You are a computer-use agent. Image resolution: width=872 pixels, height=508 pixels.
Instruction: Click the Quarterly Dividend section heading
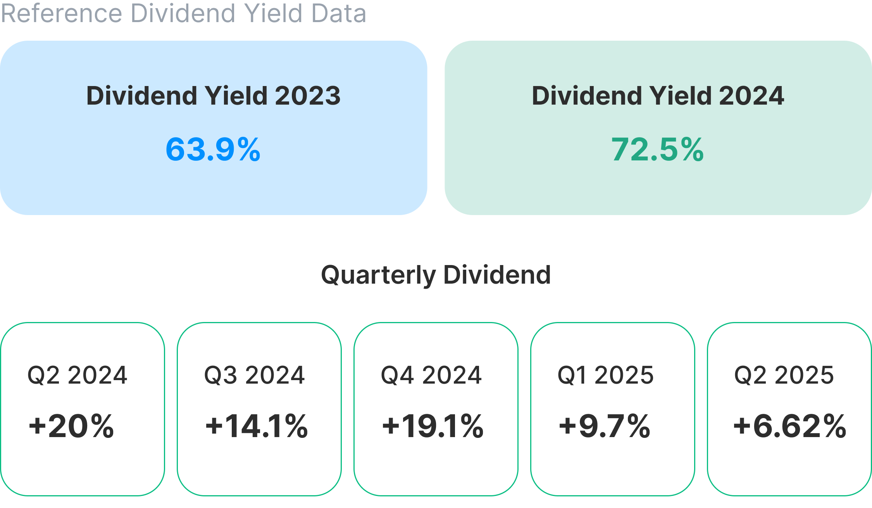coord(436,275)
